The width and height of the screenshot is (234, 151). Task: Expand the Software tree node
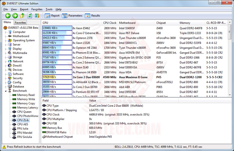6,74
